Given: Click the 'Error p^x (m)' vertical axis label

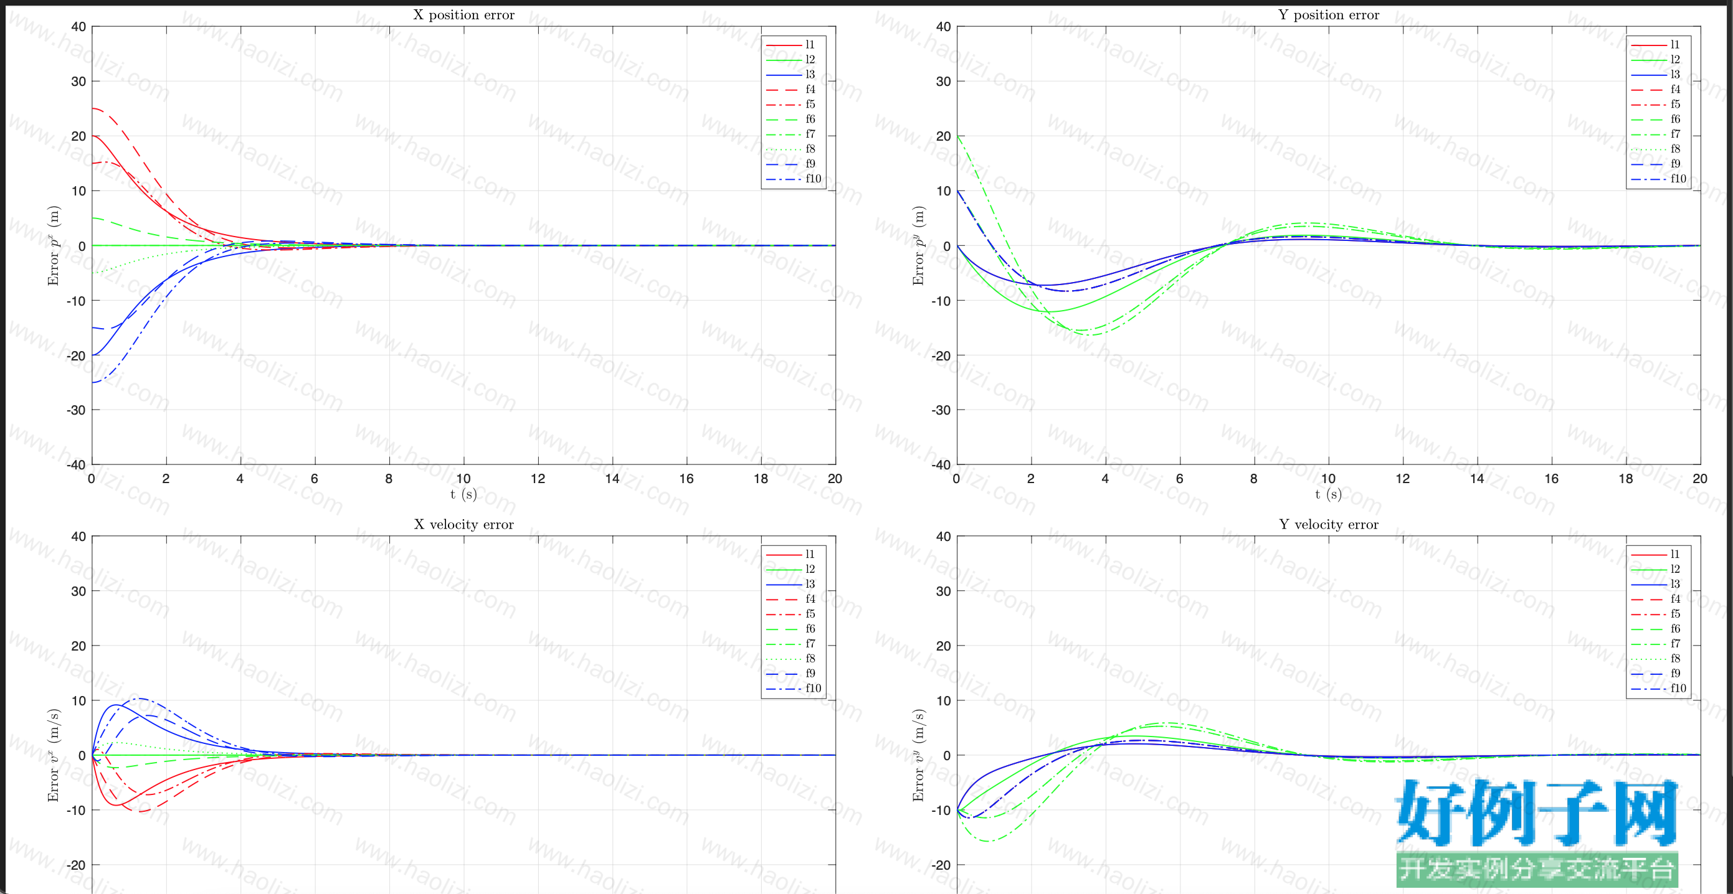Looking at the screenshot, I should [x=53, y=245].
